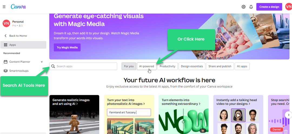Click the crown badge on Wow card
Viewport: 292px width, 134px height.
203,130
